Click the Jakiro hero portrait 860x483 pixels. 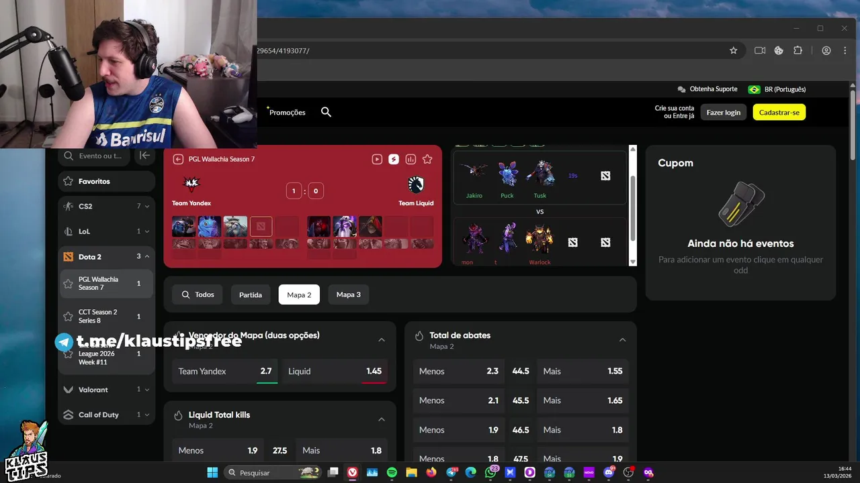[474, 174]
